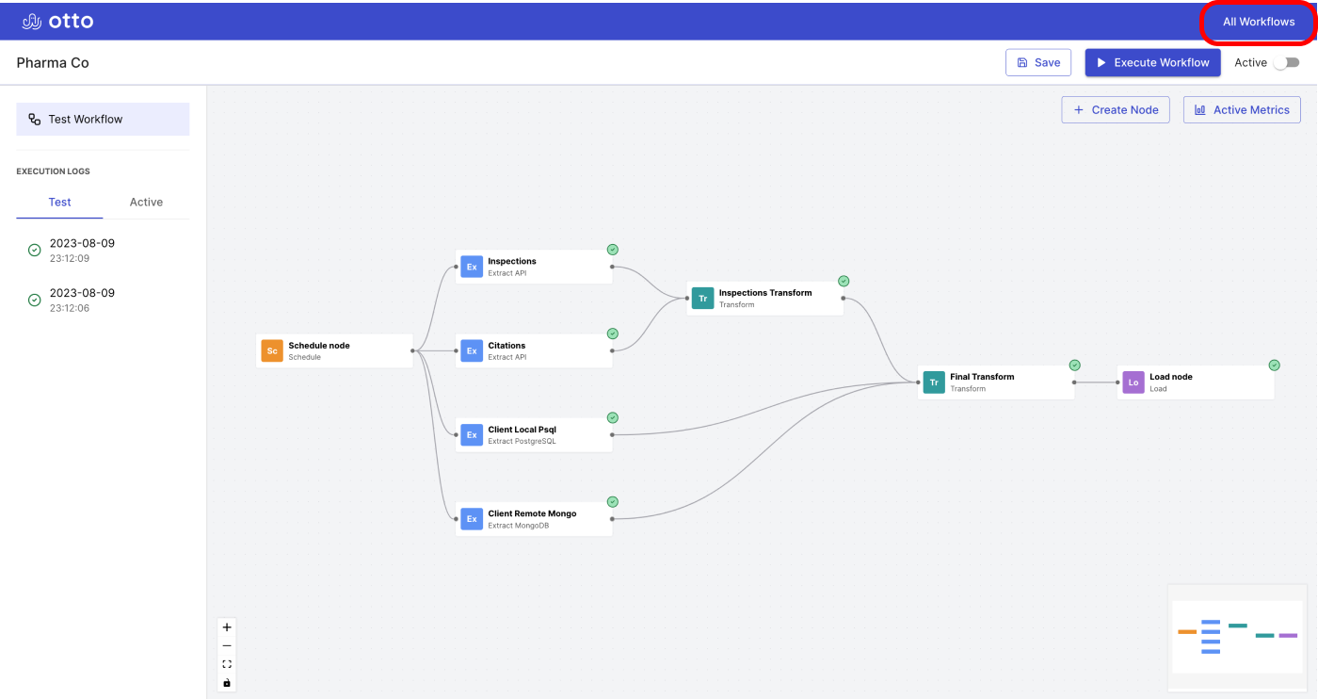
Task: Click the Citations node title
Action: coord(506,346)
